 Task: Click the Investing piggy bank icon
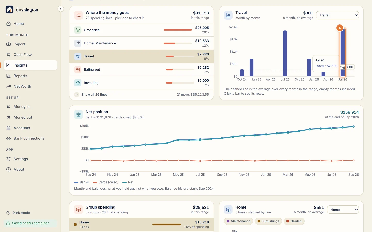(x=78, y=83)
